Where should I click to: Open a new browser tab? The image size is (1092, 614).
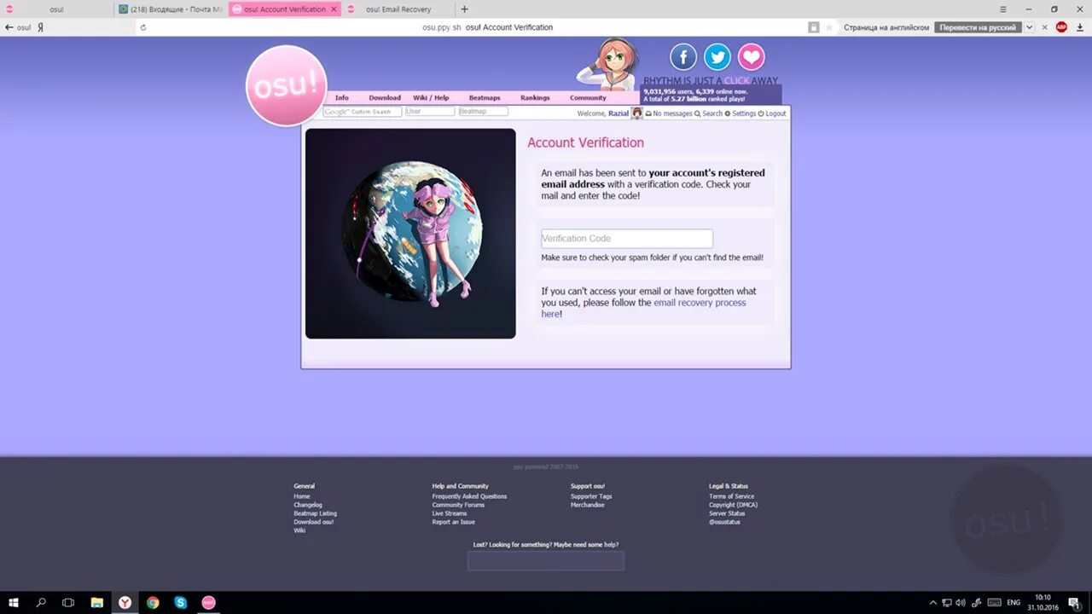464,9
